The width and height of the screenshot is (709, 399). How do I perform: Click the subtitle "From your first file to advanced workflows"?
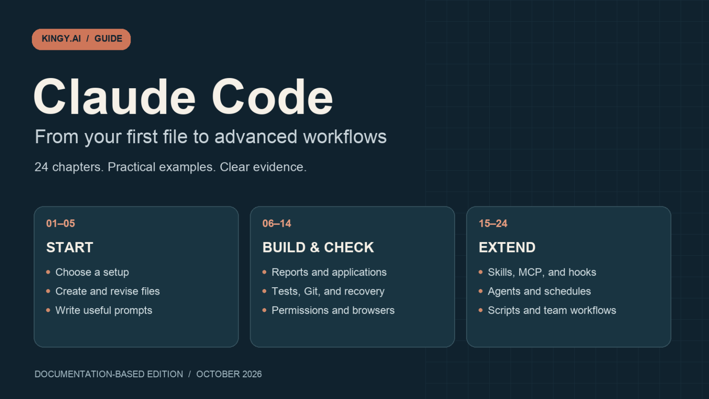[x=211, y=137]
